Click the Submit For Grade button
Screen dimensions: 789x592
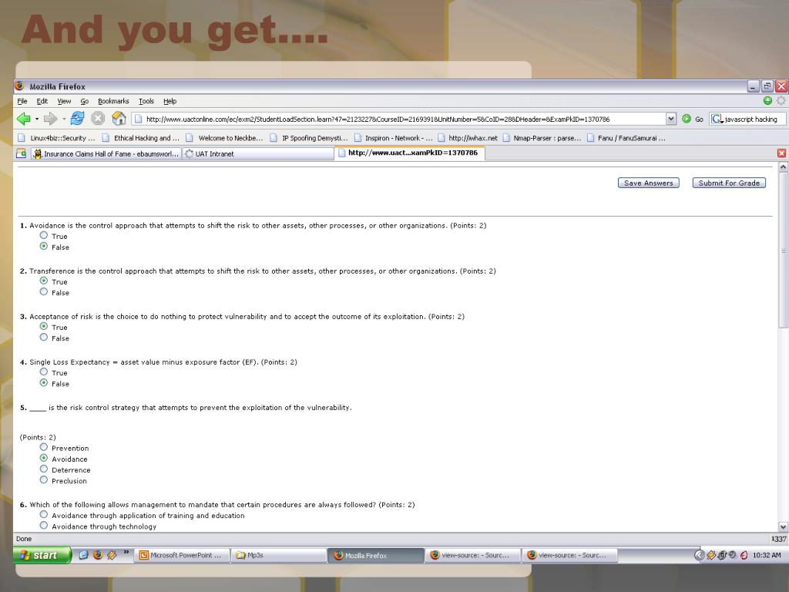pos(729,183)
